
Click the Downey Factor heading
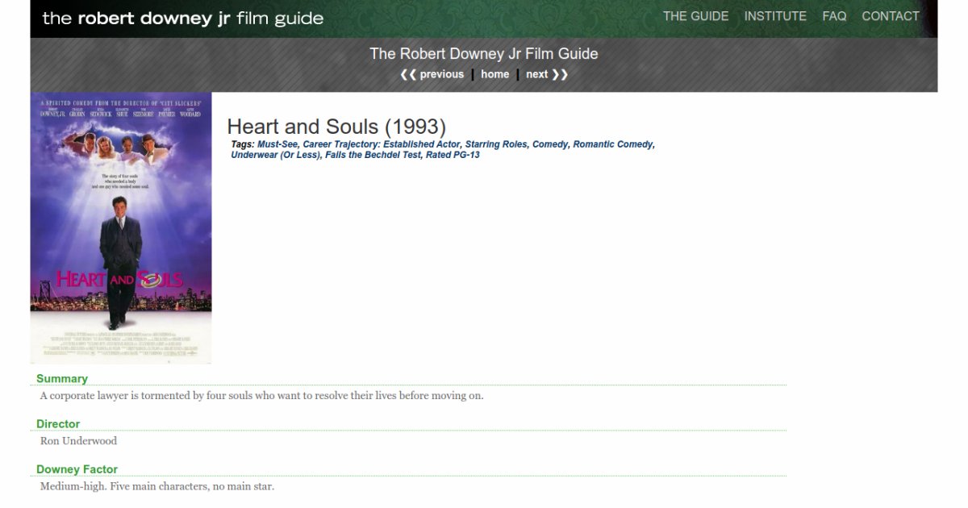tap(77, 469)
